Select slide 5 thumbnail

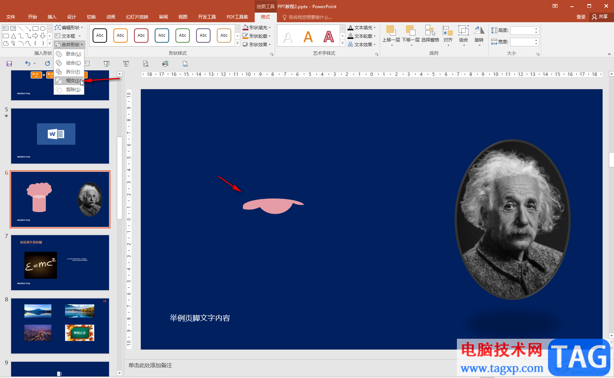[60, 136]
